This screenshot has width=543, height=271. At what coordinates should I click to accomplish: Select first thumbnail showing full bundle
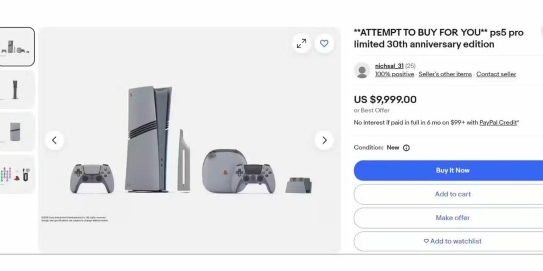point(16,47)
